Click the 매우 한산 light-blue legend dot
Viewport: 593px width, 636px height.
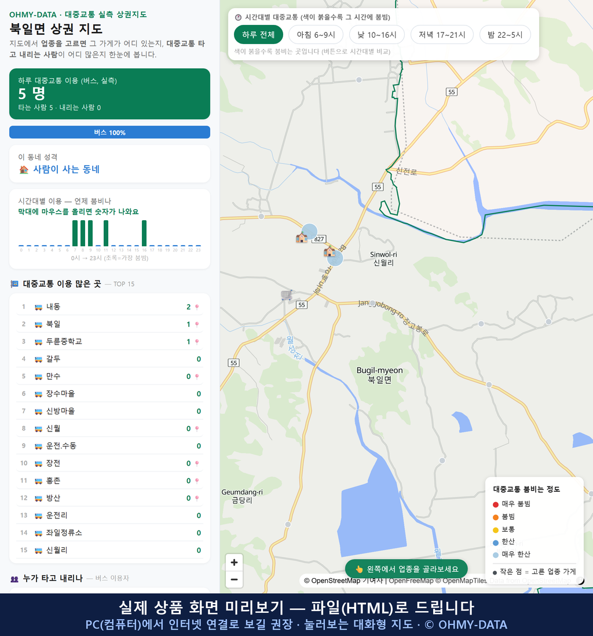[x=495, y=555]
